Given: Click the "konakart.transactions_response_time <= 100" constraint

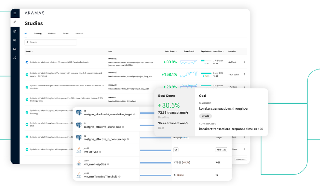Looking at the screenshot, I should point(231,129).
